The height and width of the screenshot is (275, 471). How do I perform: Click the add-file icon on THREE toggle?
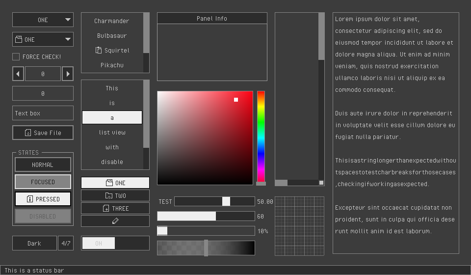[106, 208]
